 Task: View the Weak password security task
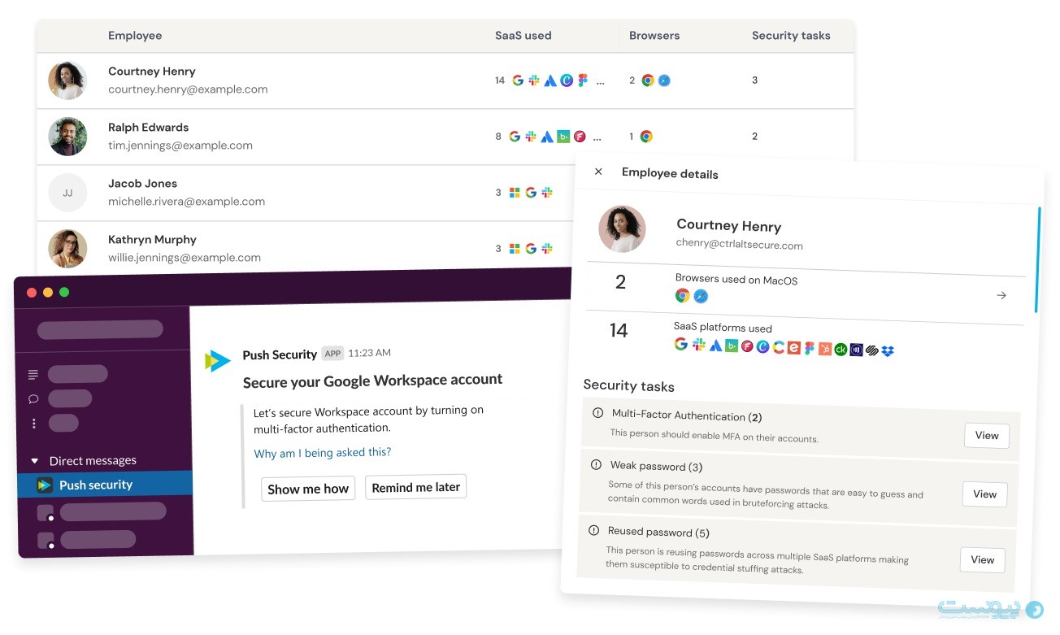(x=984, y=494)
